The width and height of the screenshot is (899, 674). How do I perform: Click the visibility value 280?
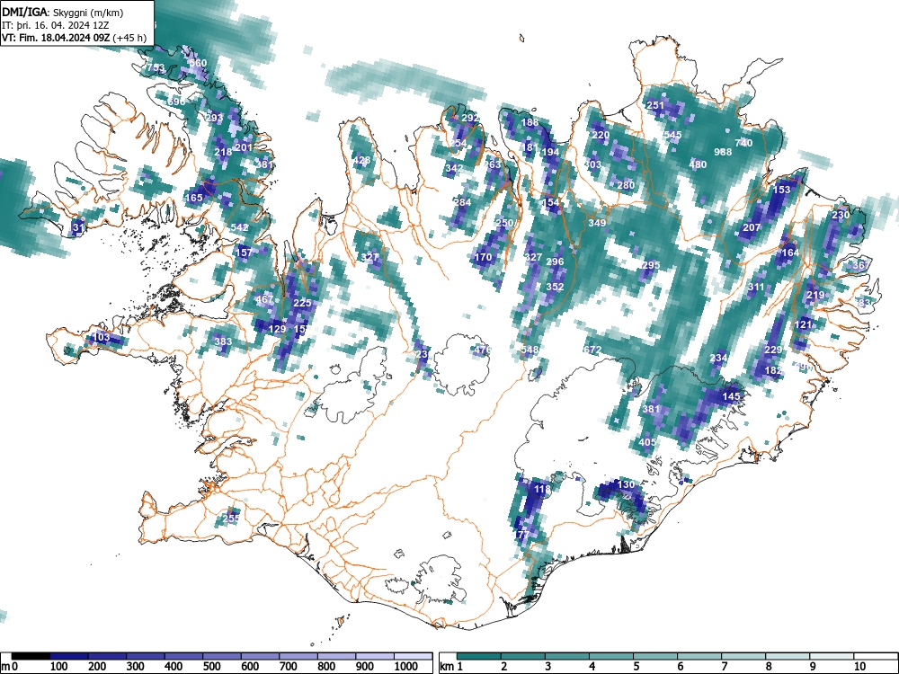tap(626, 185)
